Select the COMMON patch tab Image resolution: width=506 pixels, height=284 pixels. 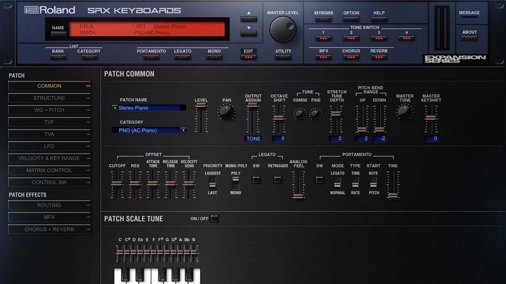coord(49,86)
